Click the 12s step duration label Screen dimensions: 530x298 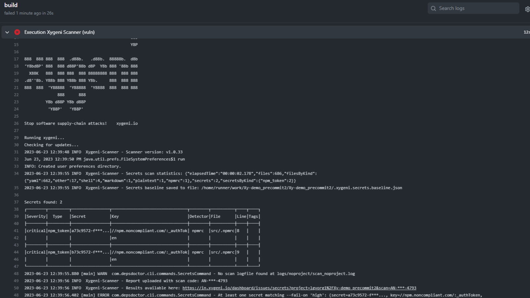click(526, 32)
